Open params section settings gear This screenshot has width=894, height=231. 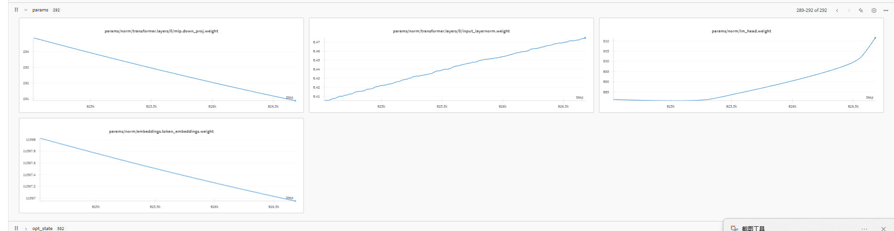874,10
